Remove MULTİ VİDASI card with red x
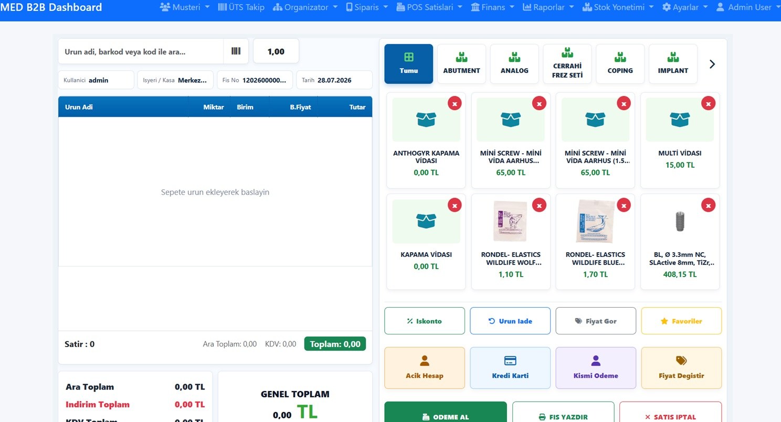The width and height of the screenshot is (781, 422). tap(709, 104)
